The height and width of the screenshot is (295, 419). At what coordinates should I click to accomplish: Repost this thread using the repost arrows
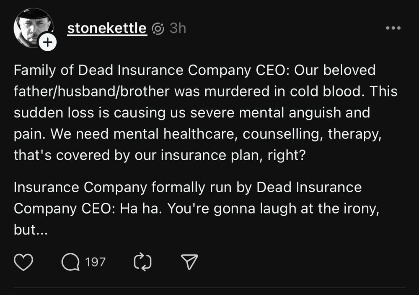pos(142,262)
